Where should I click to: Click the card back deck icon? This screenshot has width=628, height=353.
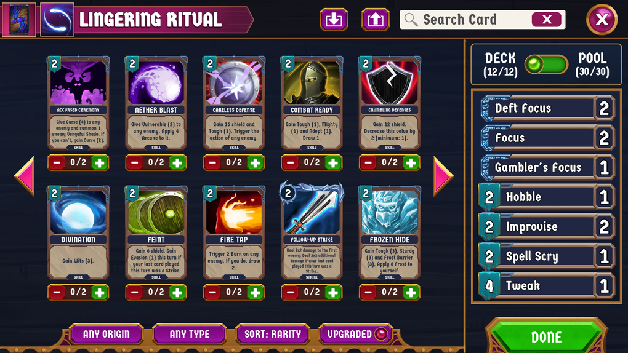(19, 19)
